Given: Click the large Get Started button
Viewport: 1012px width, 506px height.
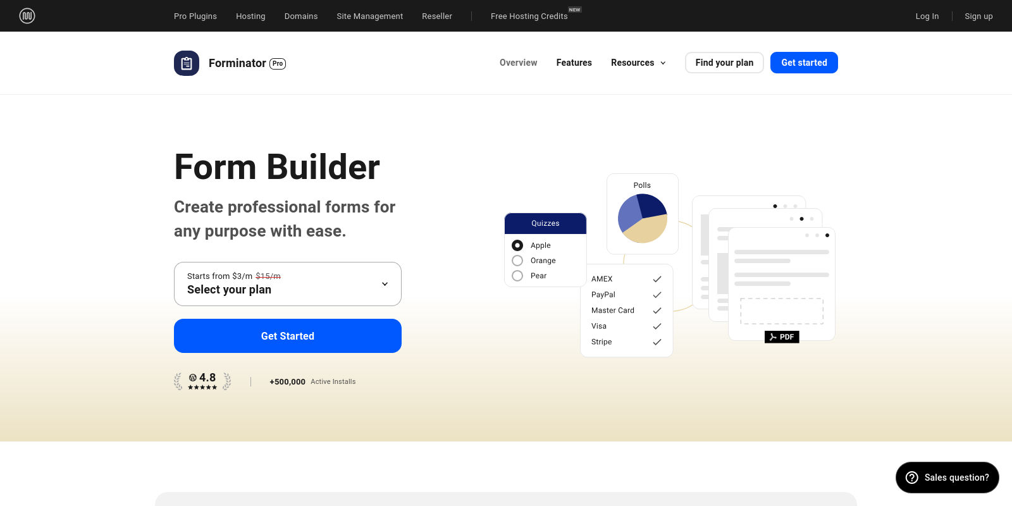Looking at the screenshot, I should (288, 336).
